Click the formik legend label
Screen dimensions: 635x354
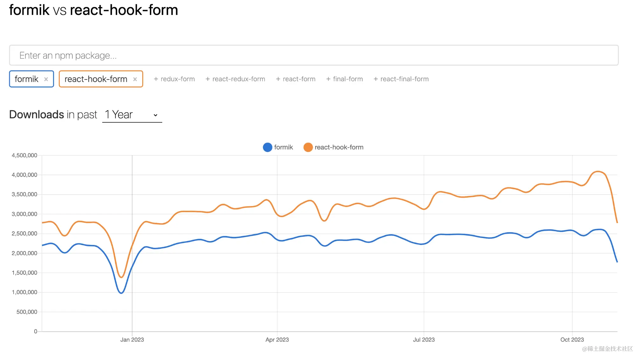click(x=284, y=147)
